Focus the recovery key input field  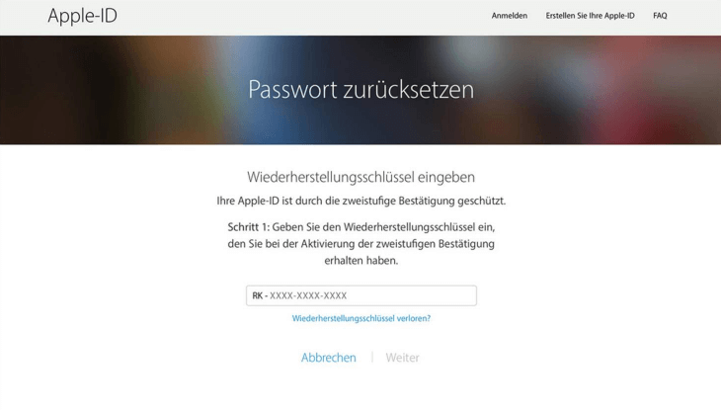tap(360, 295)
